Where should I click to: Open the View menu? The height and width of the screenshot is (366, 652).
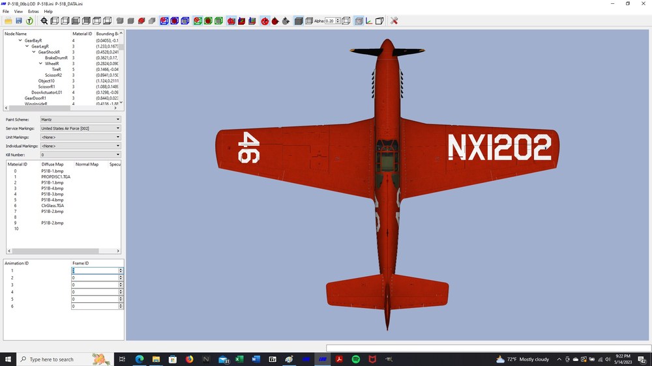(x=18, y=12)
